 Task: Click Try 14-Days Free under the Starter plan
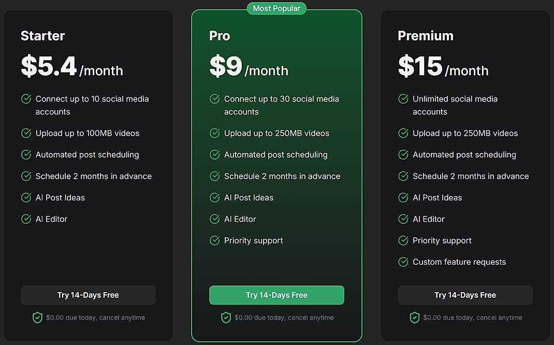tap(88, 295)
